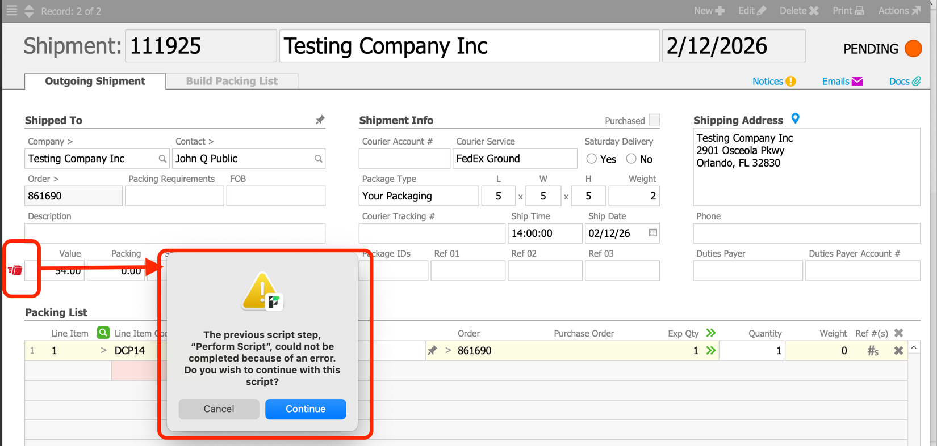Click the Company > label link
The image size is (937, 446).
50,141
